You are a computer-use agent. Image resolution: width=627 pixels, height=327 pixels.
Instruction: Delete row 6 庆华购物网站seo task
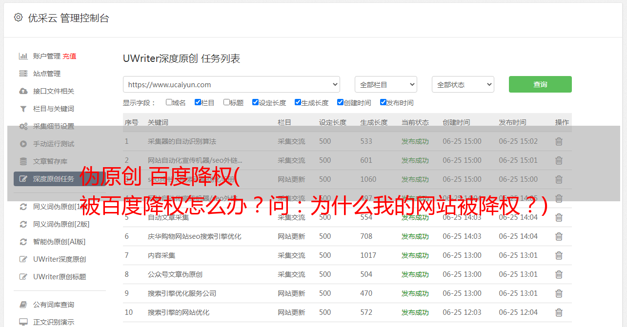(x=559, y=236)
